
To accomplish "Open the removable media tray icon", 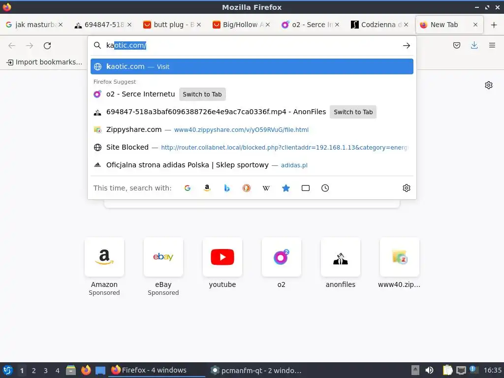I will (x=415, y=370).
